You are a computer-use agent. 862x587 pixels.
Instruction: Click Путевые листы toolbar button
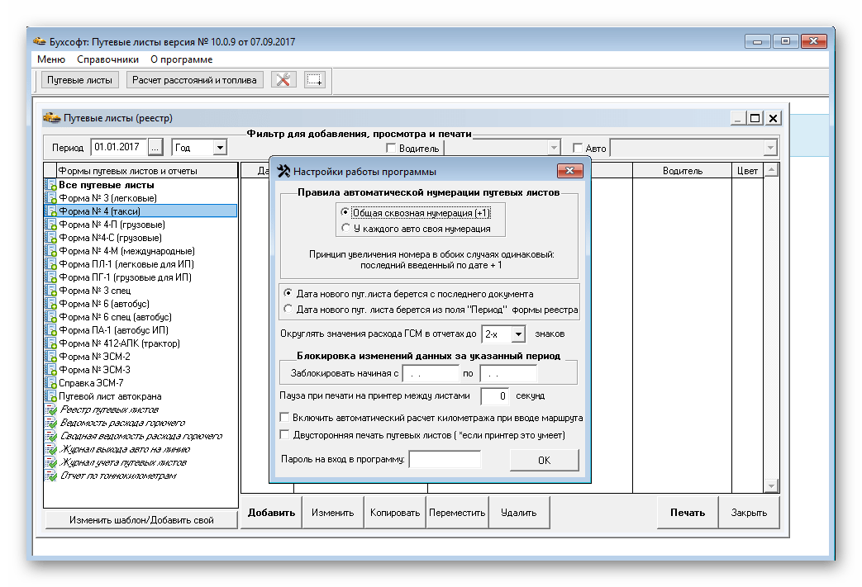79,80
